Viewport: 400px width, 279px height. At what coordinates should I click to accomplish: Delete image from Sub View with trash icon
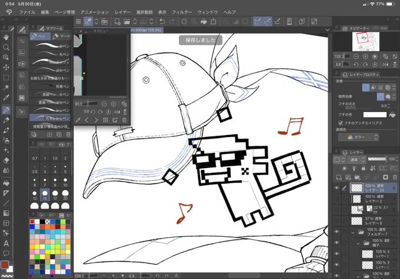124,120
